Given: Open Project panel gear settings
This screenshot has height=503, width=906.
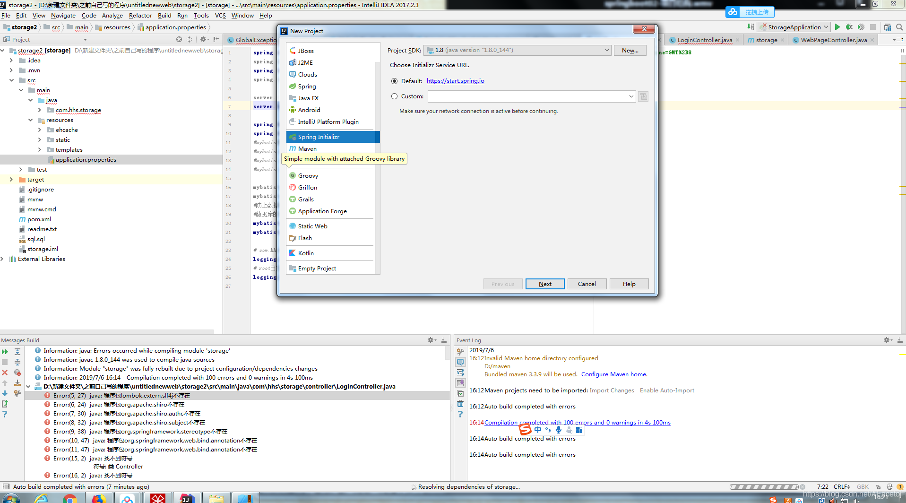Looking at the screenshot, I should pyautogui.click(x=204, y=39).
